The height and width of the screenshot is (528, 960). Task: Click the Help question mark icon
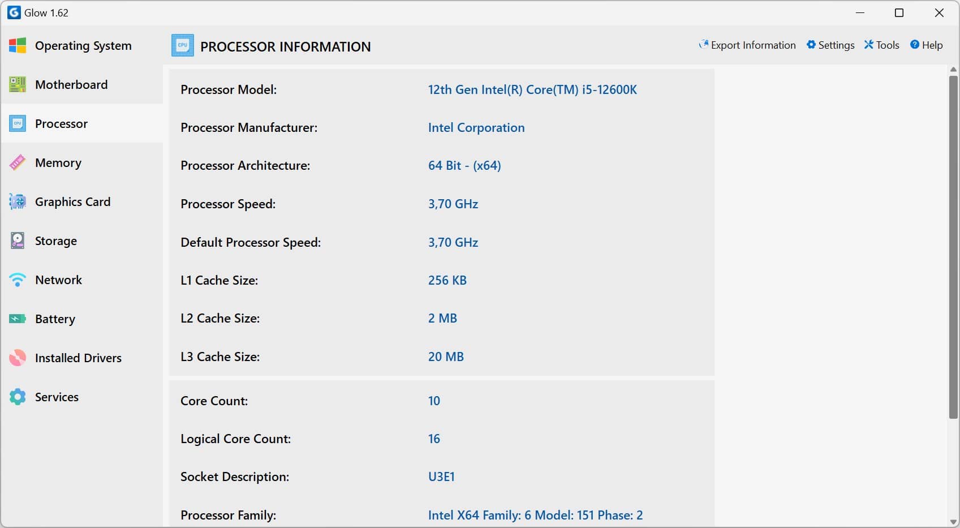coord(915,45)
